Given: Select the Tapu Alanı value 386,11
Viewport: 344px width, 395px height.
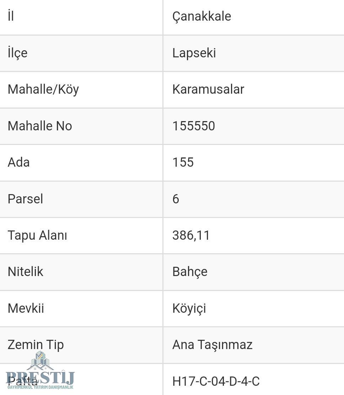Looking at the screenshot, I should coord(191,235).
